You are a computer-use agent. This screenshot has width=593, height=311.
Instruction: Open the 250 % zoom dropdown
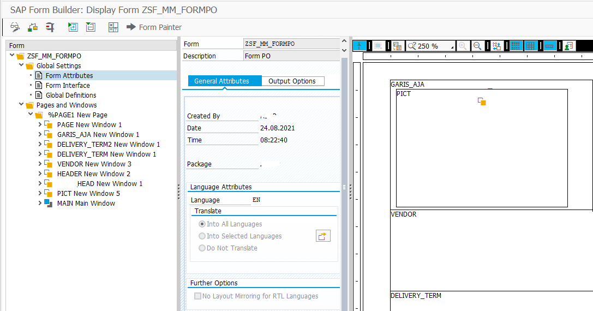coord(430,46)
